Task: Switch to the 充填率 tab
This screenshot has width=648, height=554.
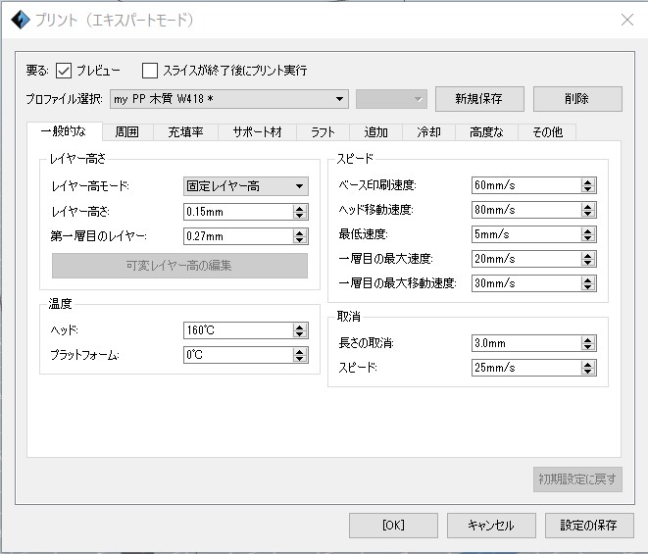Action: click(x=185, y=132)
